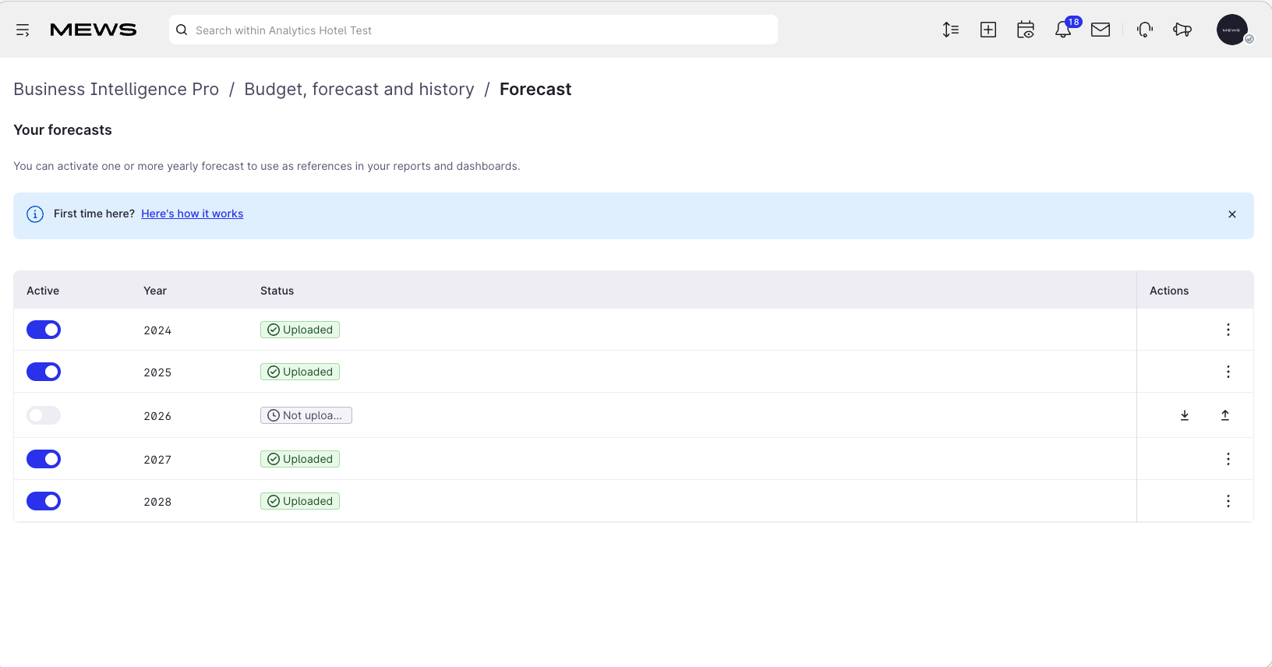Go to Business Intelligence Pro breadcrumb
Viewport: 1272px width, 667px height.
click(x=116, y=90)
